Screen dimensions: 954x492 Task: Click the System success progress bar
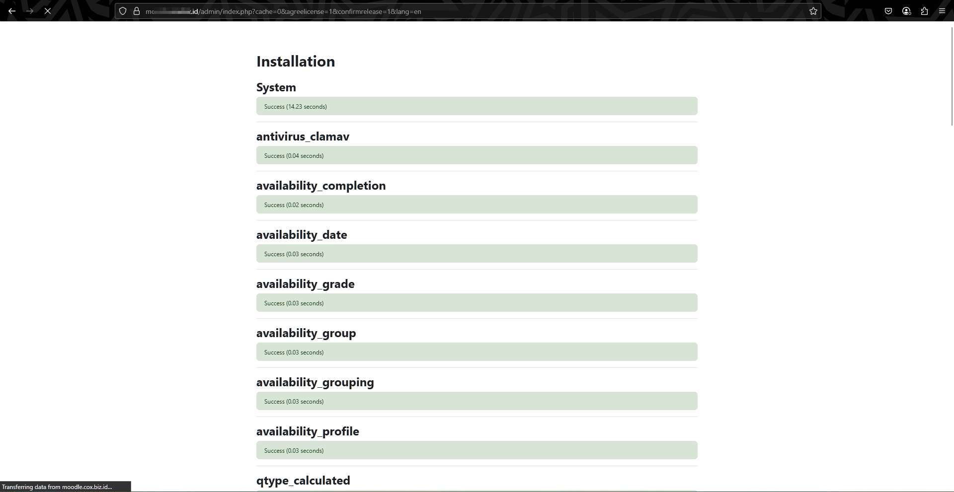[476, 106]
